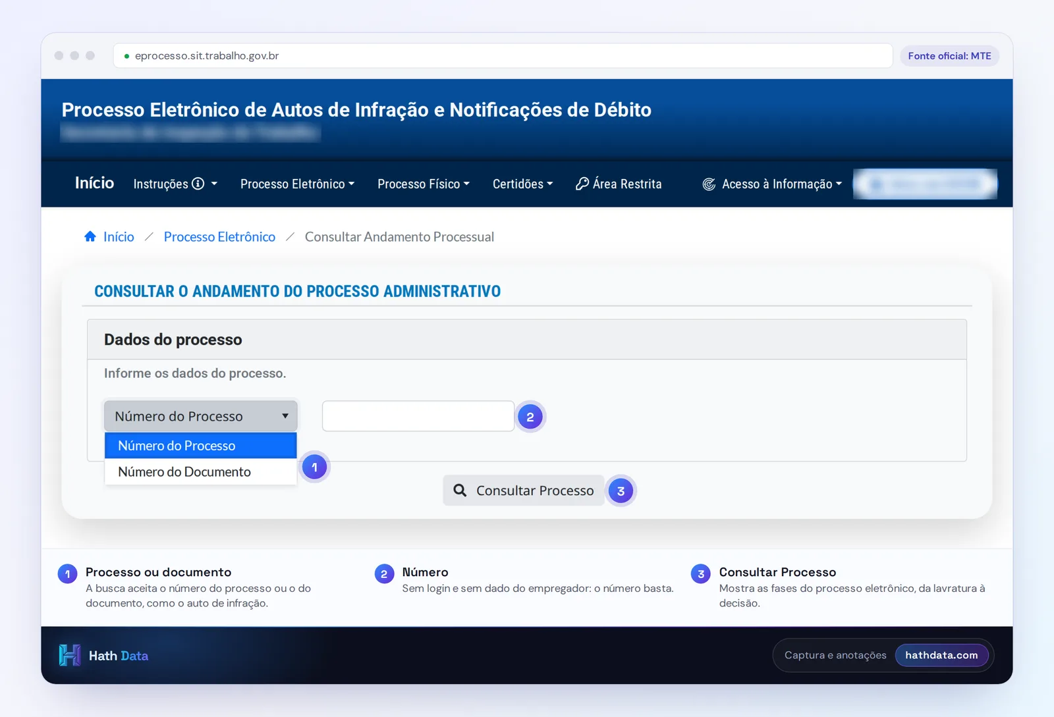Open the Instruções dropdown menu
1054x717 pixels.
point(175,184)
